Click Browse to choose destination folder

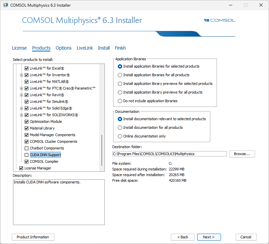(242, 154)
